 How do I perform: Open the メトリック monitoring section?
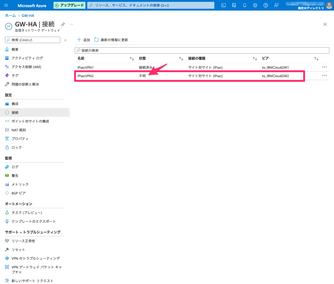coord(20,184)
